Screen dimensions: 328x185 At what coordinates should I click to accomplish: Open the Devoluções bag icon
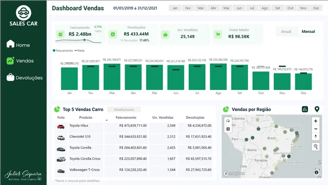point(10,77)
